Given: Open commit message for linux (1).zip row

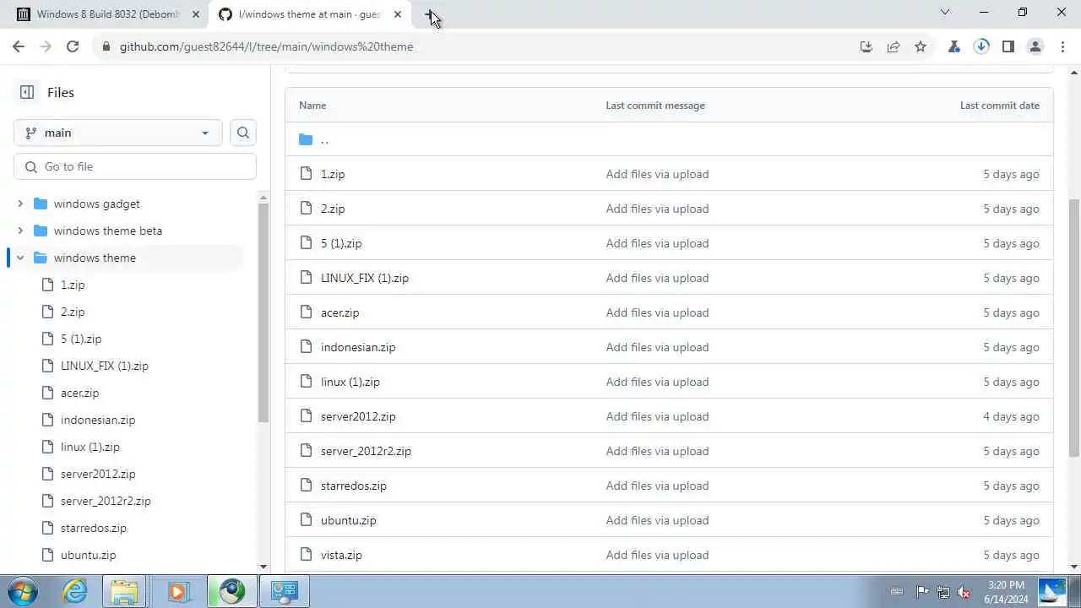Looking at the screenshot, I should (657, 382).
